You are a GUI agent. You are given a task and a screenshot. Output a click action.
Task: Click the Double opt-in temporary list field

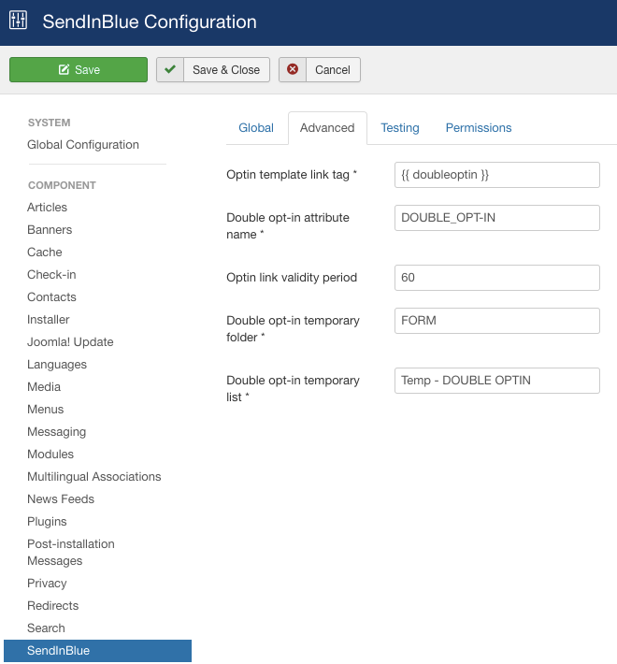(x=496, y=381)
